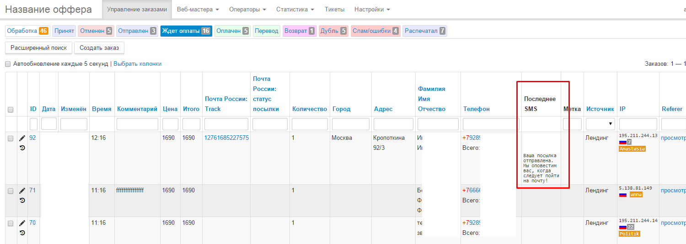686x244 pixels.
Task: Open the history icon for order 71
Action: click(x=22, y=200)
